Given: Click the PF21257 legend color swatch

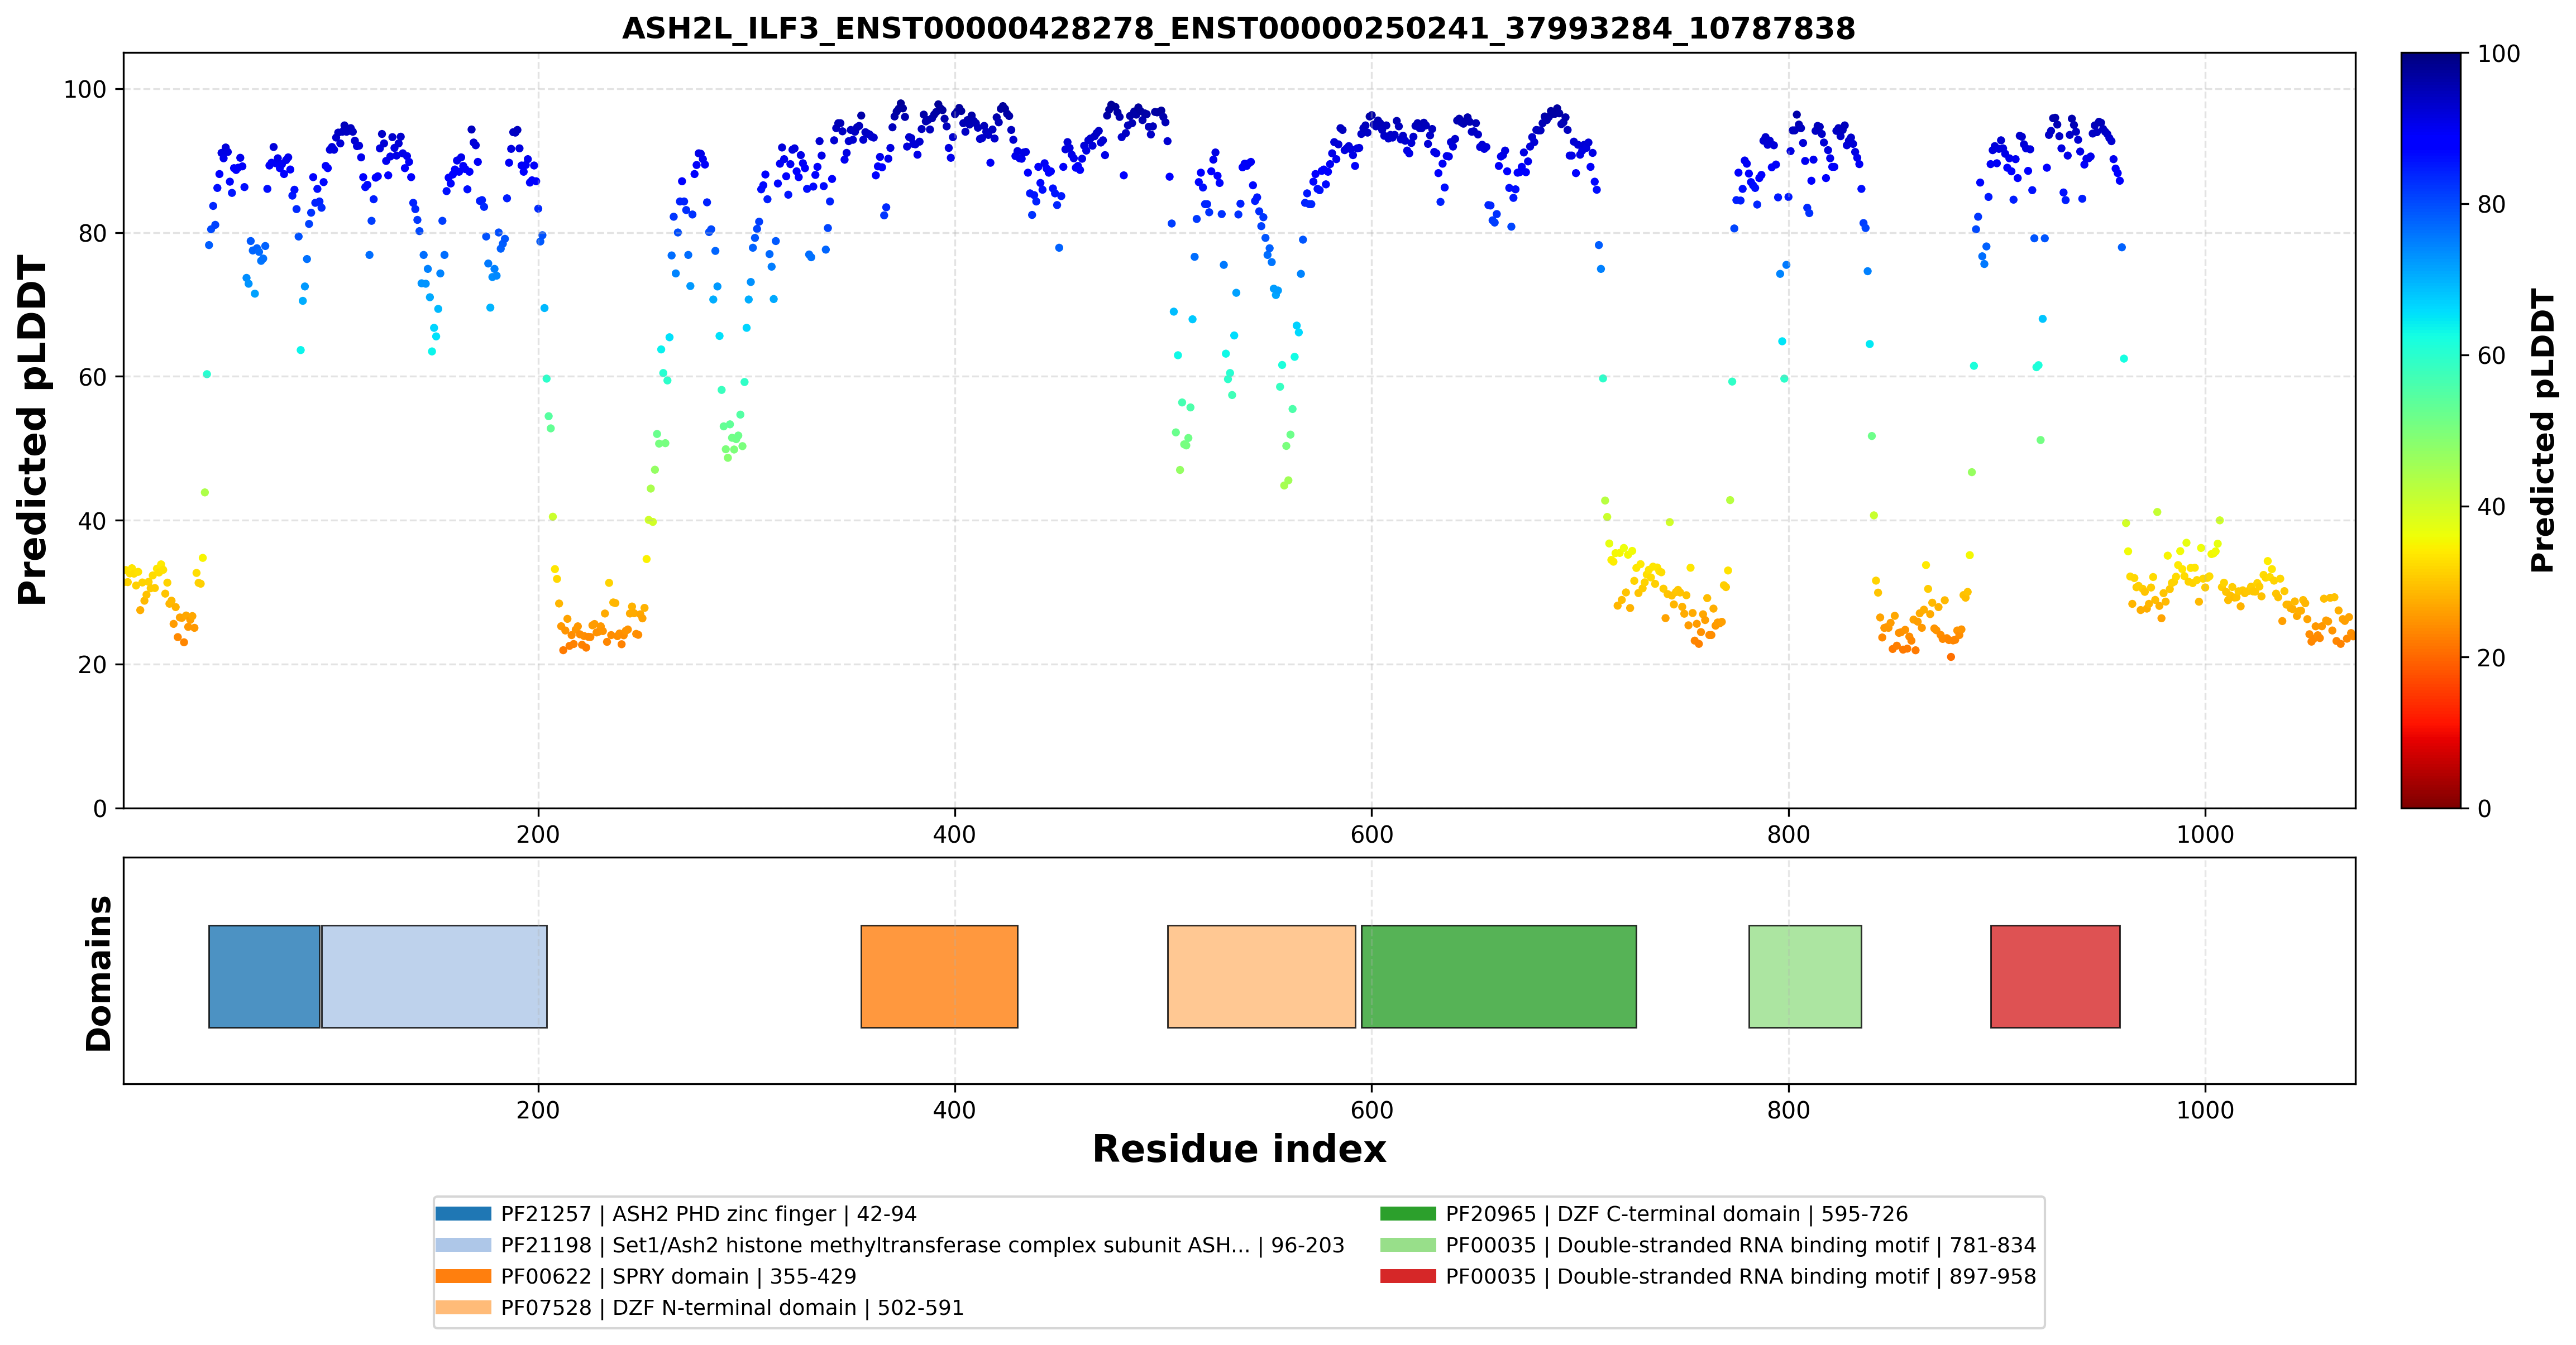Looking at the screenshot, I should (x=463, y=1214).
